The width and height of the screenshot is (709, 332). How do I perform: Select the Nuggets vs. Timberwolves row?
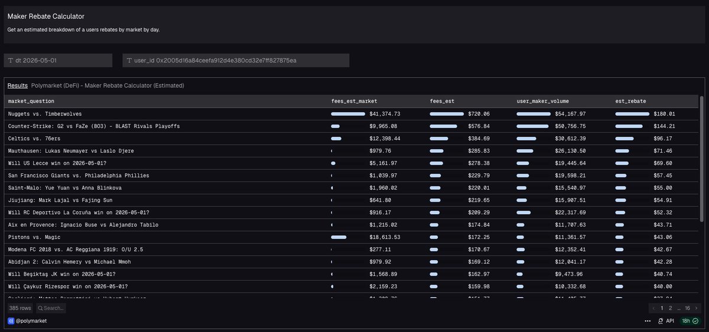pyautogui.click(x=352, y=114)
